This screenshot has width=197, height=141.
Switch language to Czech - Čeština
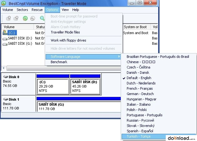point(159,67)
